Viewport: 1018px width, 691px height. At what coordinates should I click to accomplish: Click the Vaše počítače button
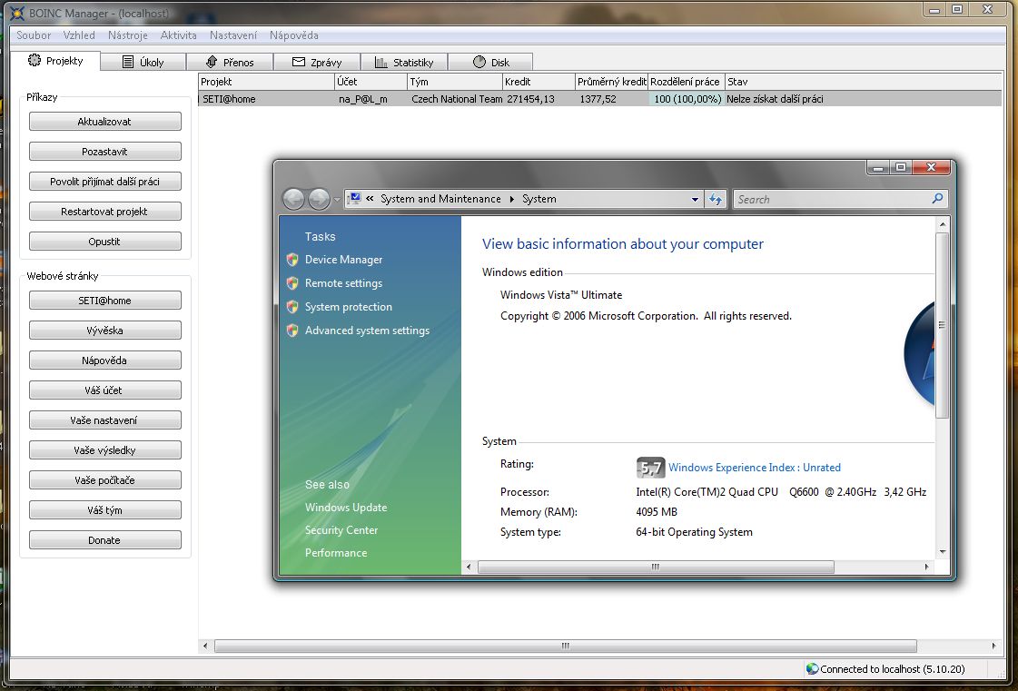pos(104,480)
